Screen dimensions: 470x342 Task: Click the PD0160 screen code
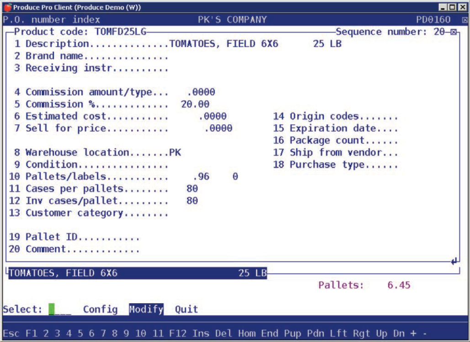[433, 20]
